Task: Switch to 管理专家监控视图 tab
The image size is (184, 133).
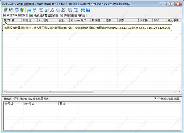Action: point(16,15)
